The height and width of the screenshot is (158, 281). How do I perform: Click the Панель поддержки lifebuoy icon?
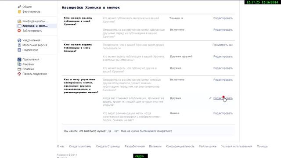tap(19, 74)
